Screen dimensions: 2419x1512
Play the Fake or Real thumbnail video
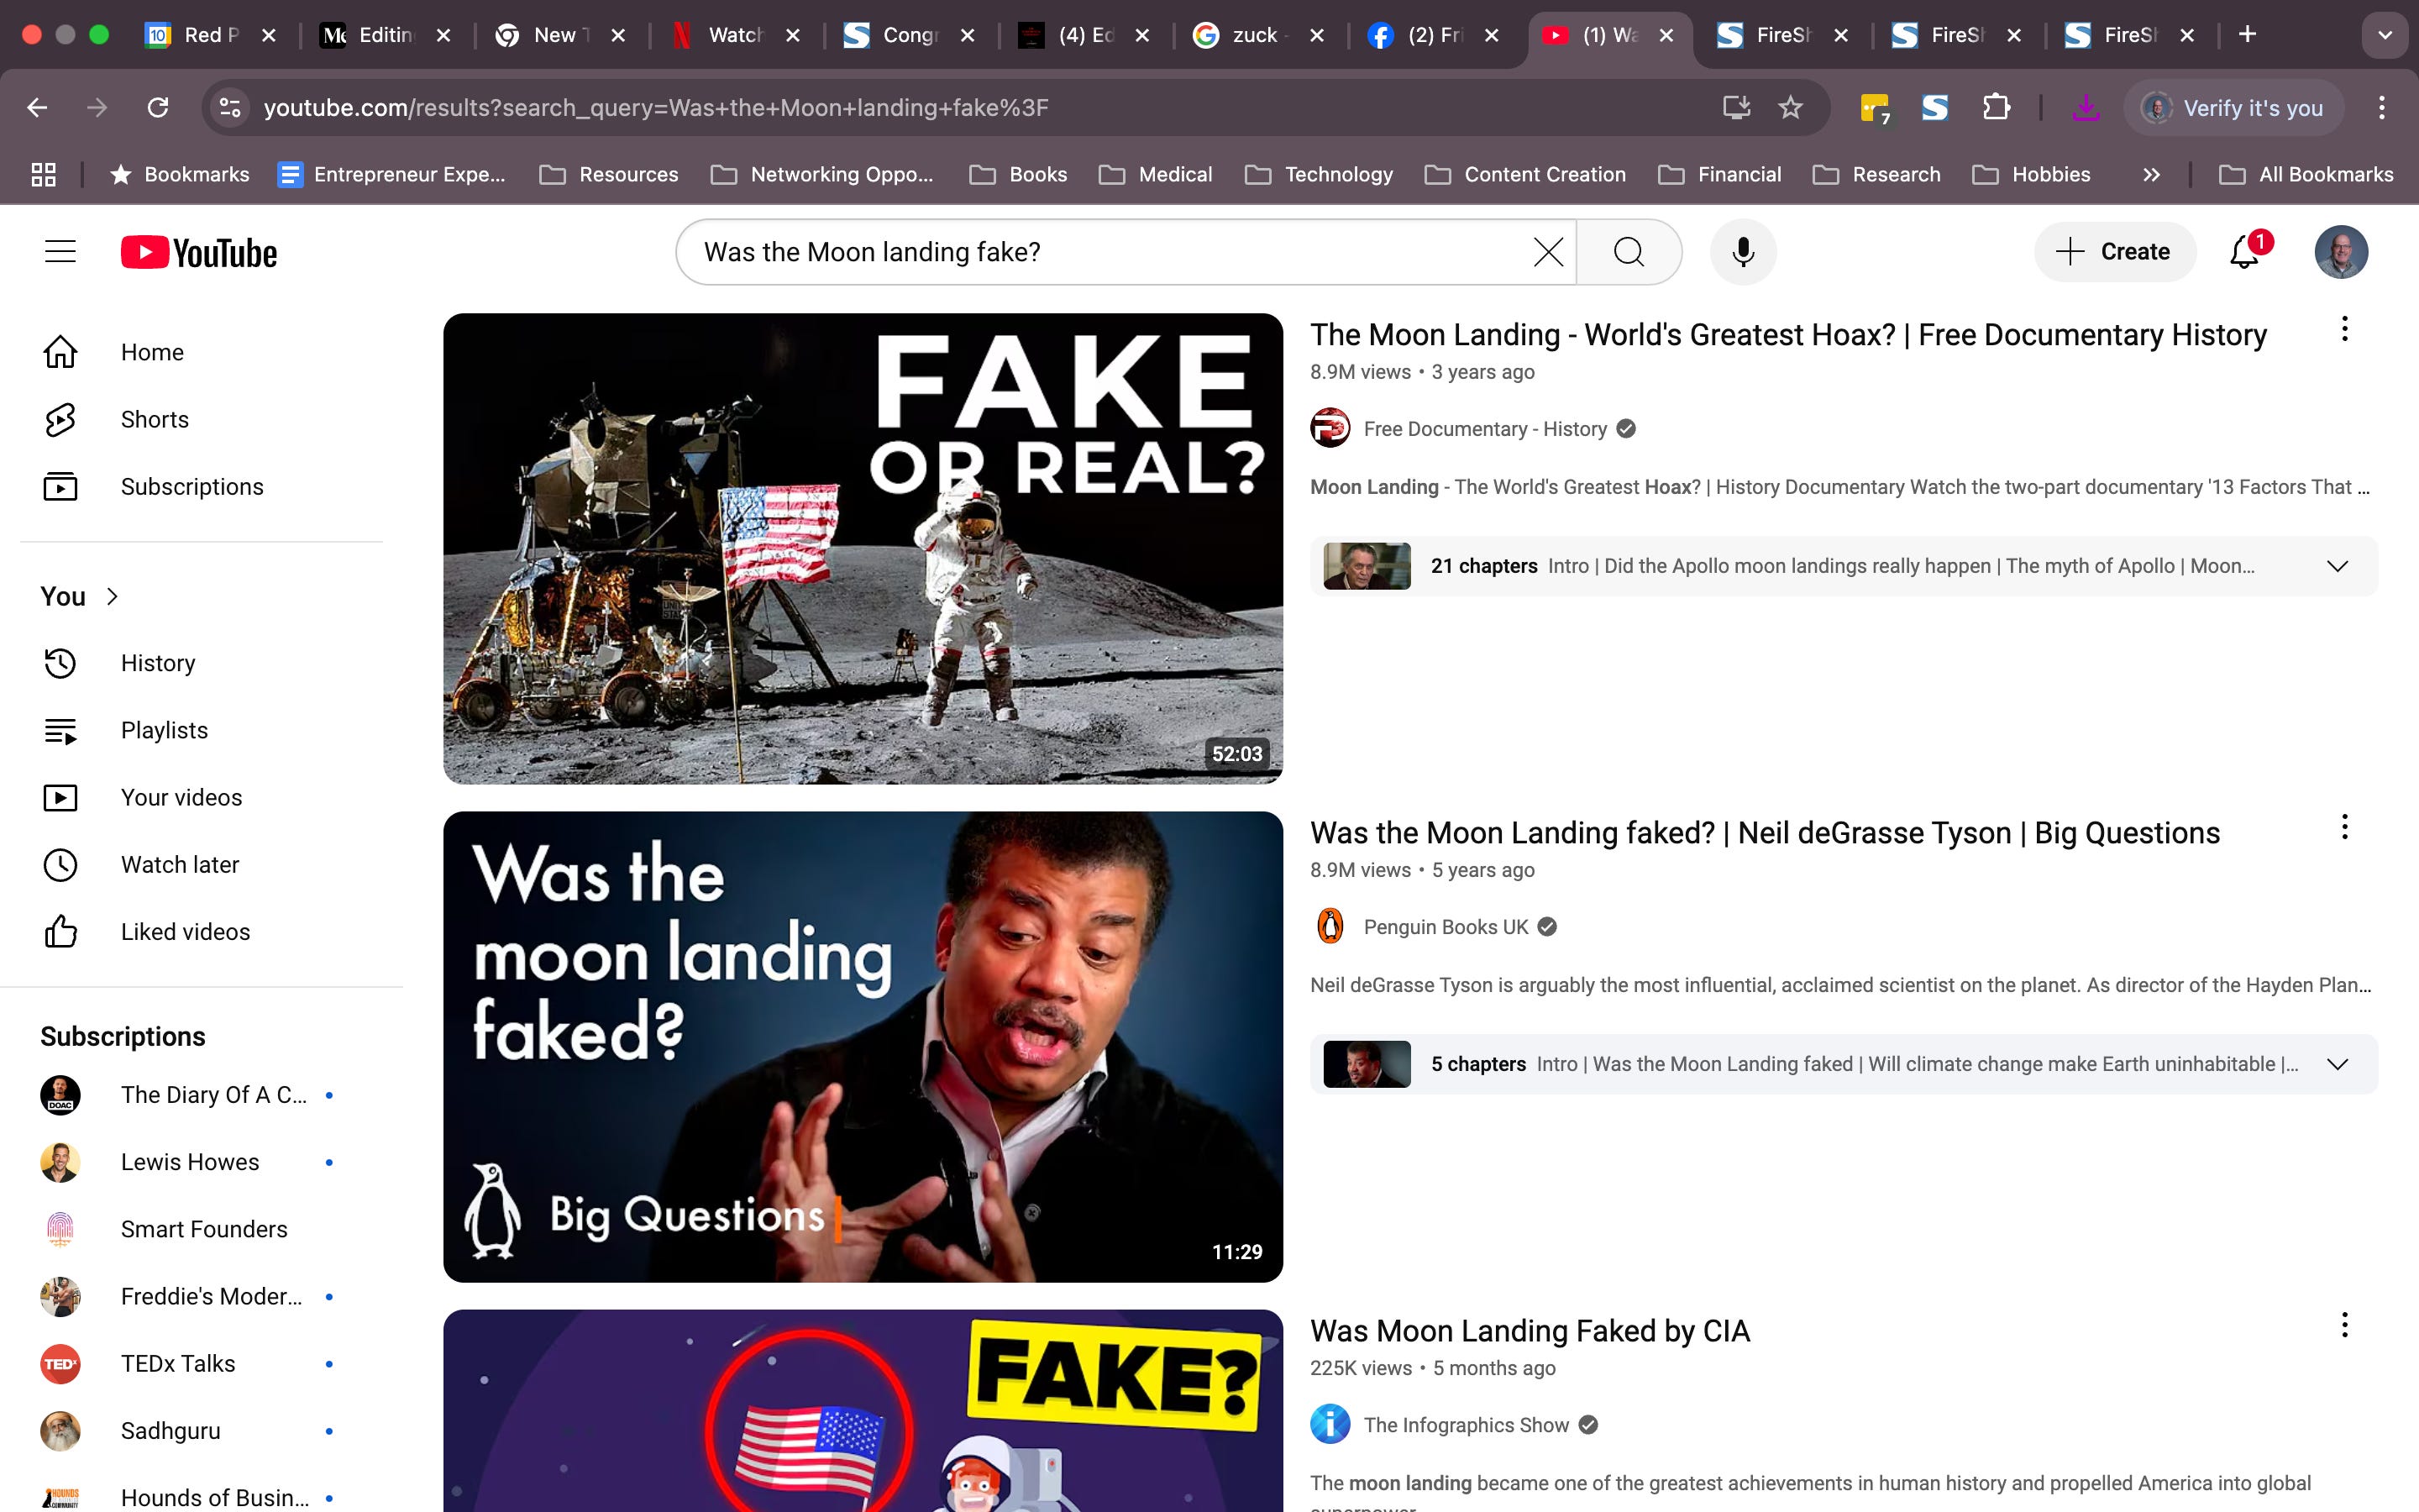pyautogui.click(x=863, y=548)
